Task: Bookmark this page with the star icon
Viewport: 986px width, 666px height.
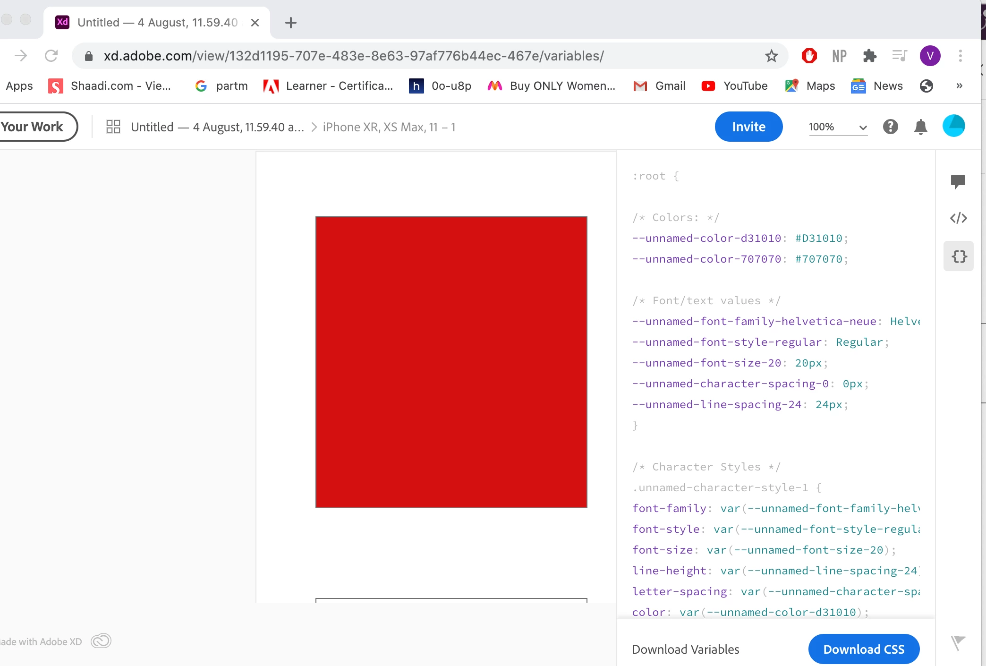Action: [x=771, y=56]
